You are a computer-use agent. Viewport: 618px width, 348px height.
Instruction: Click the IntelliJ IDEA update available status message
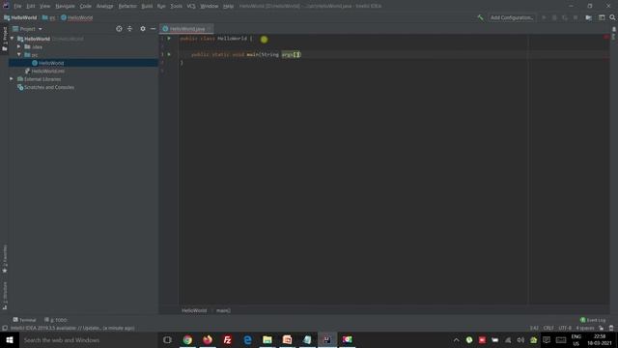pos(72,328)
